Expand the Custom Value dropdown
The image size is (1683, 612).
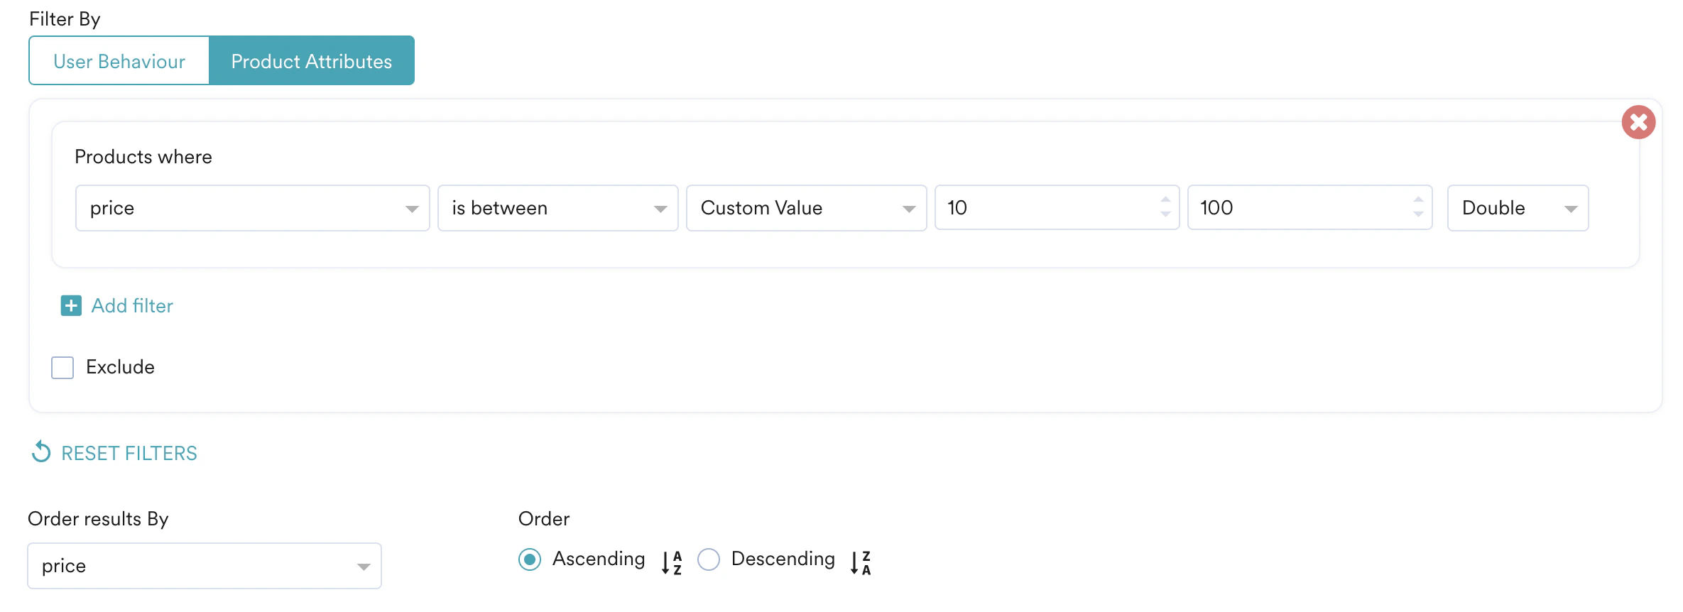[x=807, y=208]
